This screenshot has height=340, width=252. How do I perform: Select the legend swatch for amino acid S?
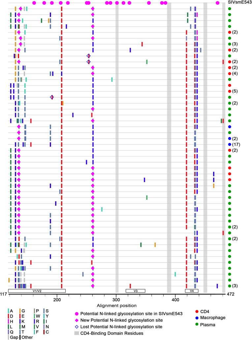[x=44, y=311]
